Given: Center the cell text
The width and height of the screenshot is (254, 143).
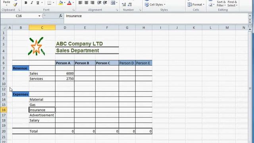Looking at the screenshot, I should click(87, 3).
